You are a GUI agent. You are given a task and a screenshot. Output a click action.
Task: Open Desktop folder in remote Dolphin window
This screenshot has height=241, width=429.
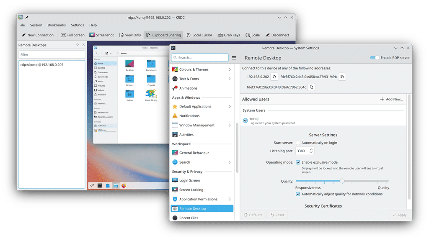pos(130,65)
